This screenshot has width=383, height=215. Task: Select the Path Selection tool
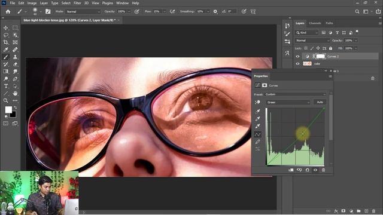click(15, 86)
